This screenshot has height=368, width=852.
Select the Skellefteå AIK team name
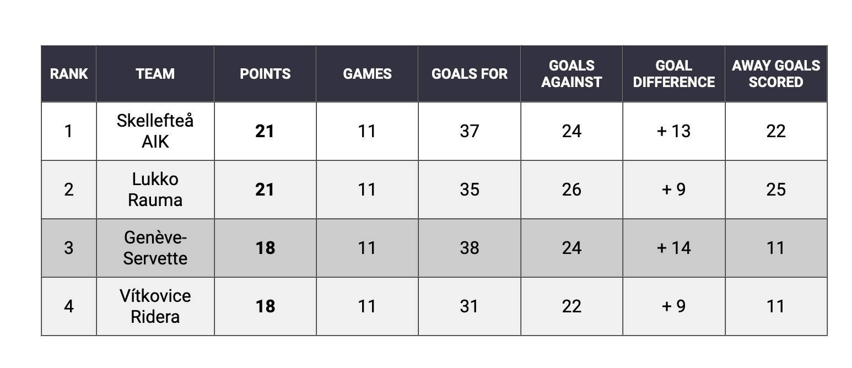click(x=155, y=131)
